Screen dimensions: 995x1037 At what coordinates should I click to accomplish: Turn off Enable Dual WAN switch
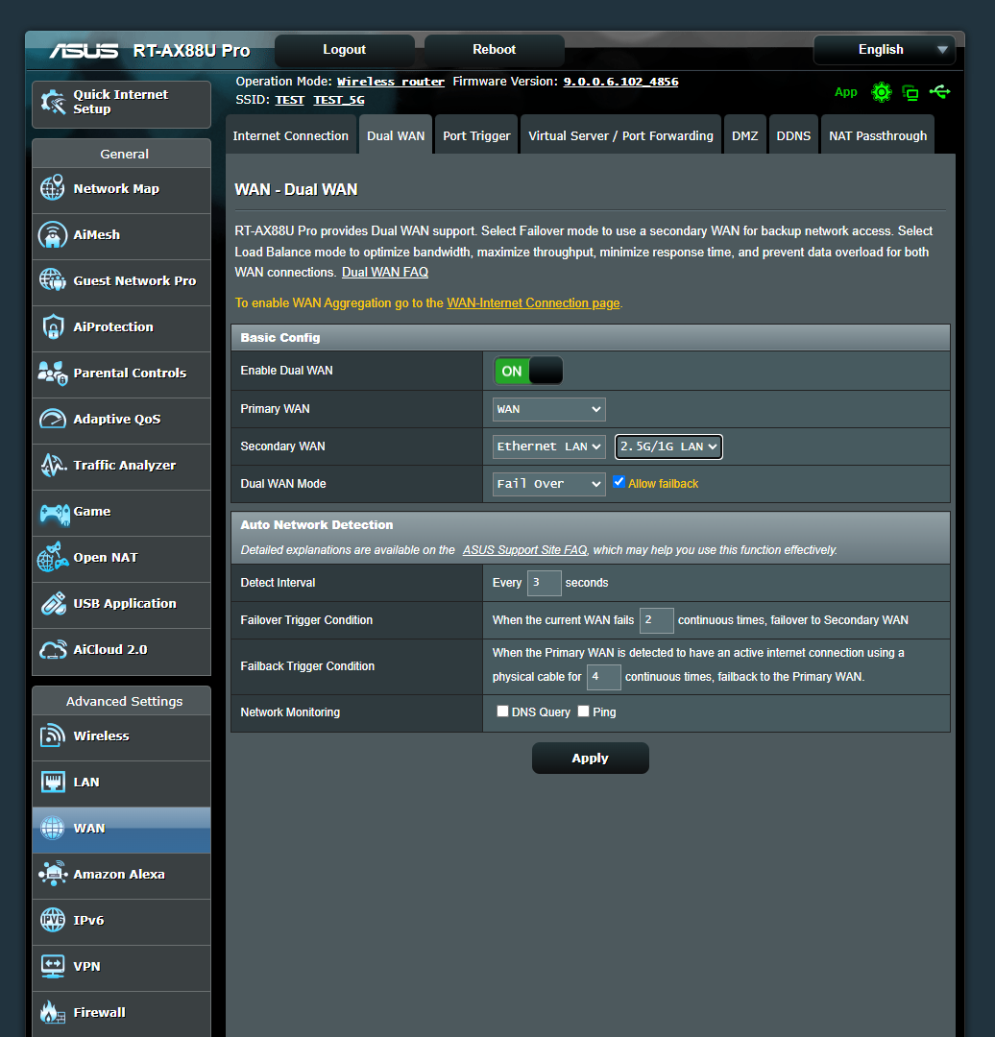click(x=528, y=371)
